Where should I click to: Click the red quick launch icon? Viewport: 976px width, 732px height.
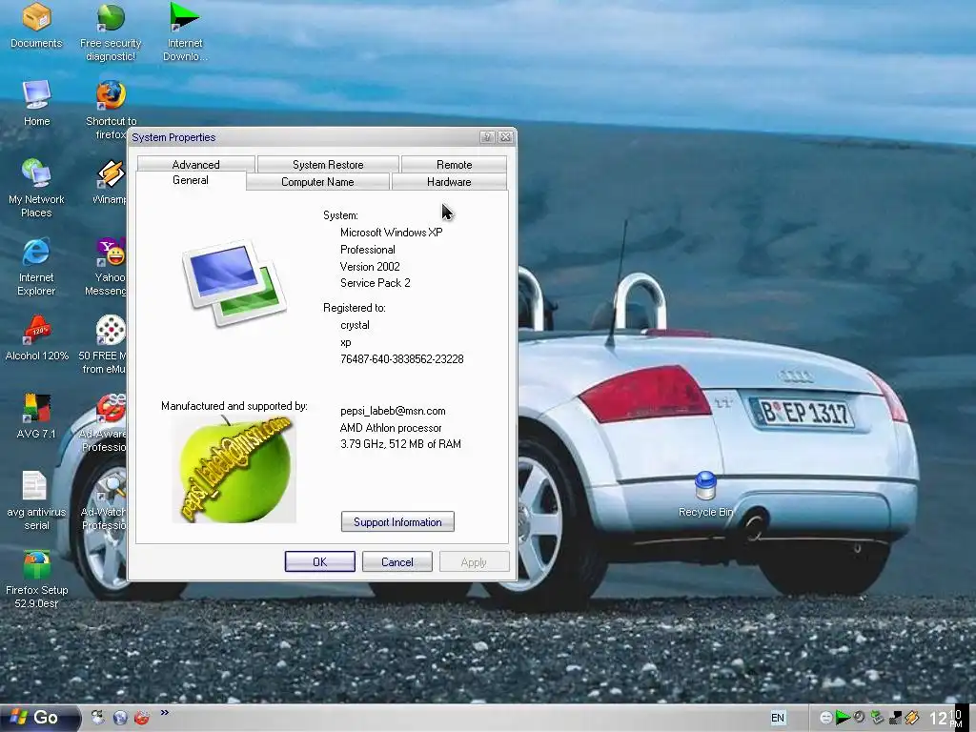(142, 718)
